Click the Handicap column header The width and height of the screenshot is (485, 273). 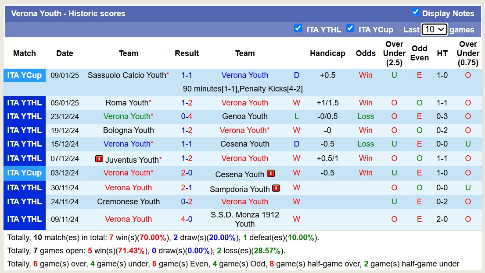coord(327,53)
